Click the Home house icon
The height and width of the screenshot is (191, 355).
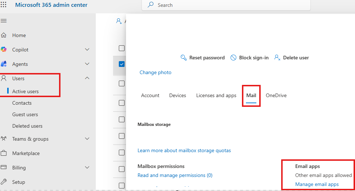click(x=4, y=35)
